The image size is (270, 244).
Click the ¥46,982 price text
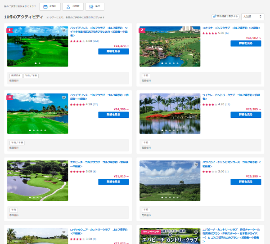[x=253, y=38]
